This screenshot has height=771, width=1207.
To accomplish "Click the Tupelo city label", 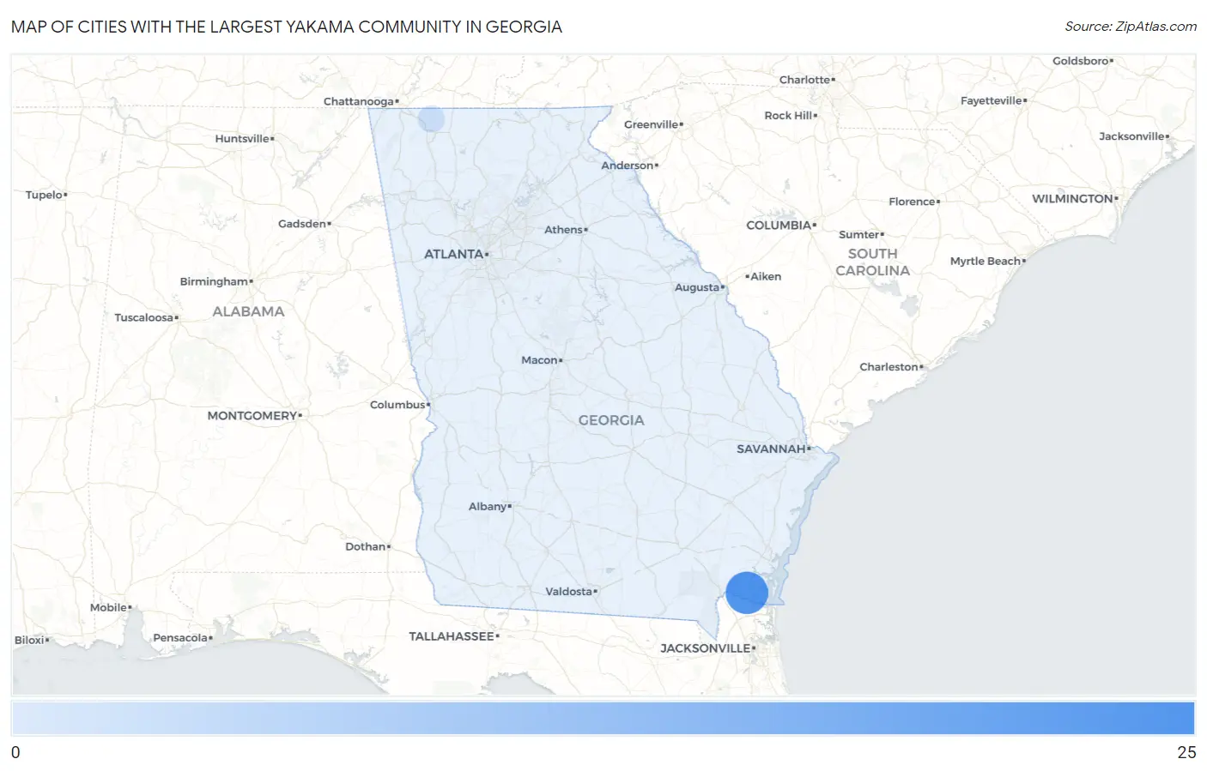I will point(45,196).
